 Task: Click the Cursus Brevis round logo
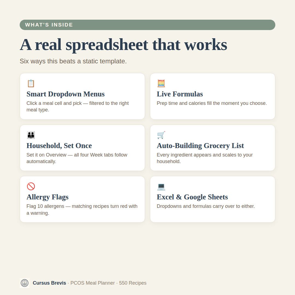pos(25,283)
